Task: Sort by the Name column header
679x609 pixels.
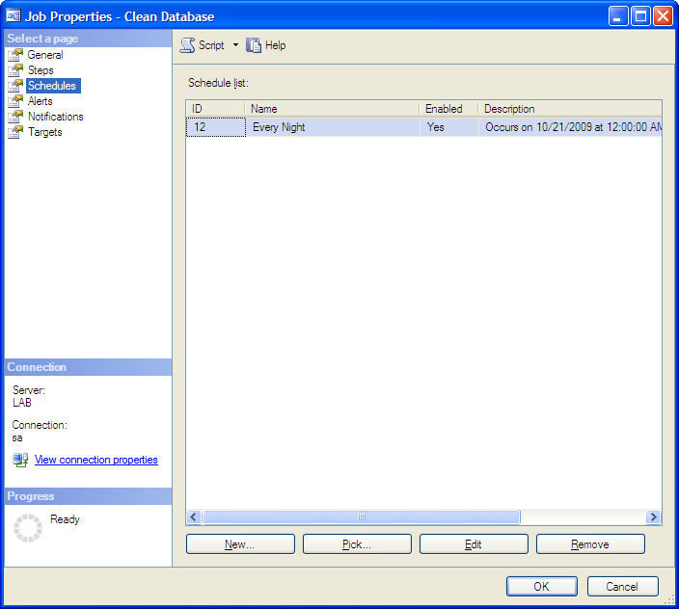Action: point(332,109)
